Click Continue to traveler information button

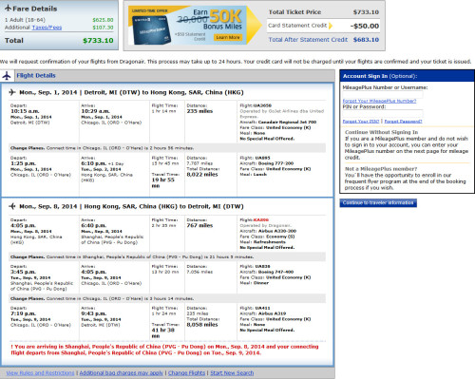coord(378,202)
